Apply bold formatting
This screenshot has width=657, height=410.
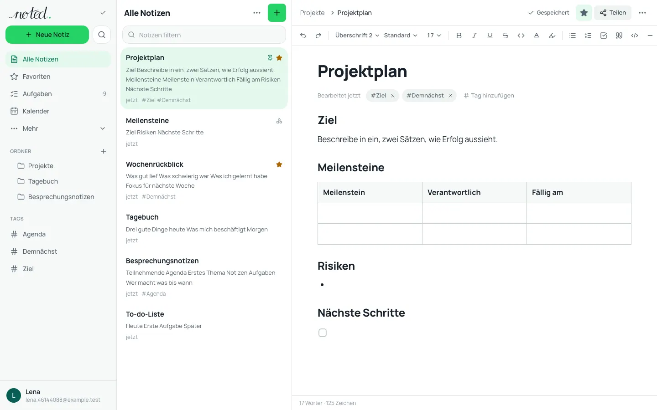click(459, 36)
